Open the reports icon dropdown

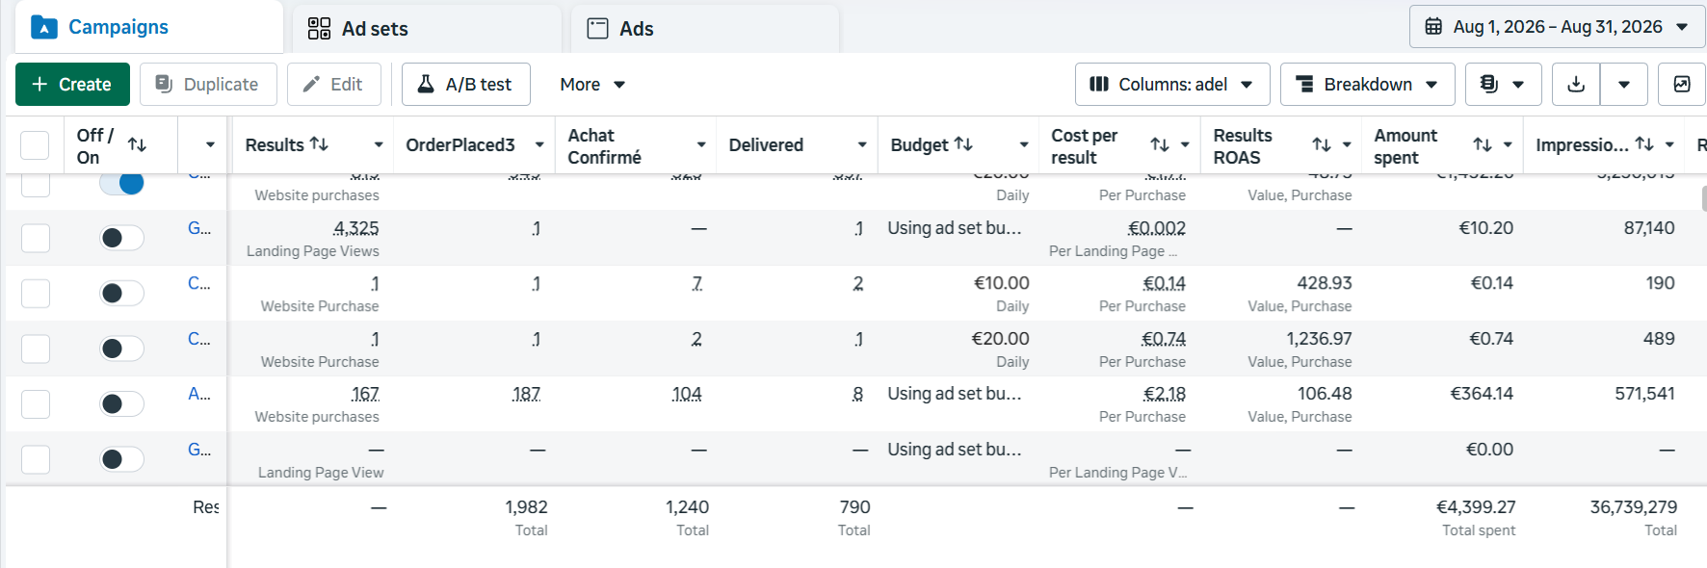1503,85
